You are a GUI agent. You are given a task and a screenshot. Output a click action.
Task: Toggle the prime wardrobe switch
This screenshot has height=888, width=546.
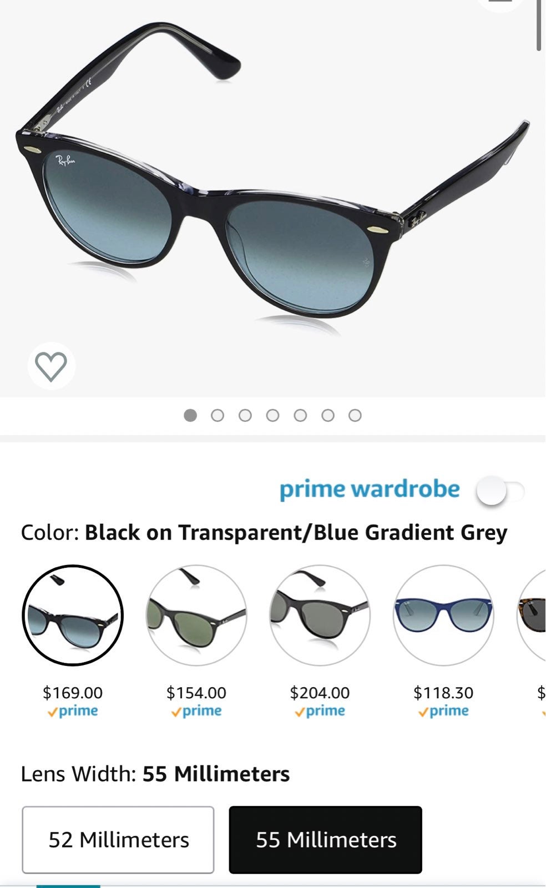click(500, 491)
